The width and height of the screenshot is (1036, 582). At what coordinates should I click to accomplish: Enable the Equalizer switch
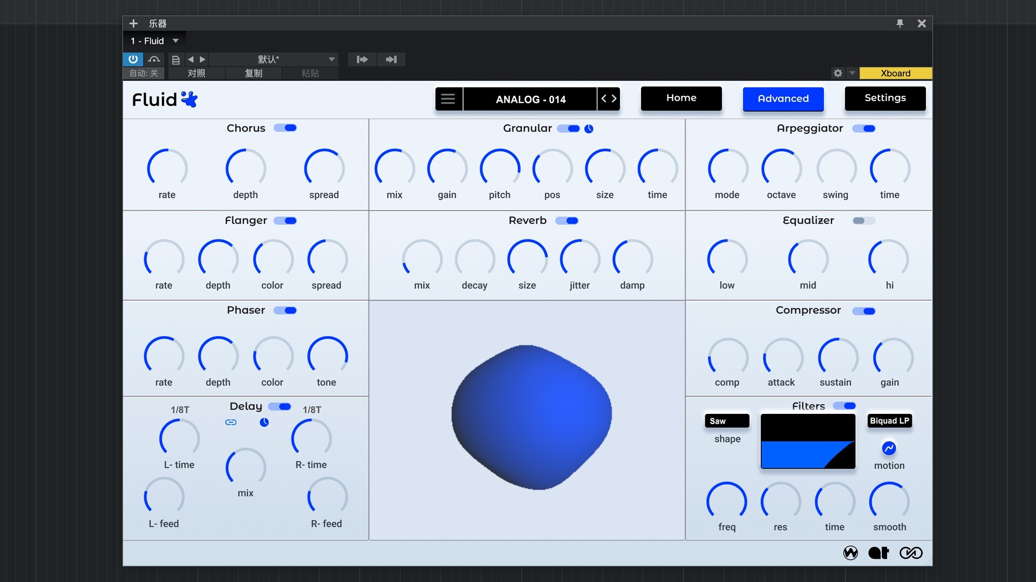point(864,220)
